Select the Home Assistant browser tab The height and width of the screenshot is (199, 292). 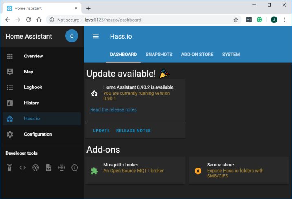tap(42, 8)
